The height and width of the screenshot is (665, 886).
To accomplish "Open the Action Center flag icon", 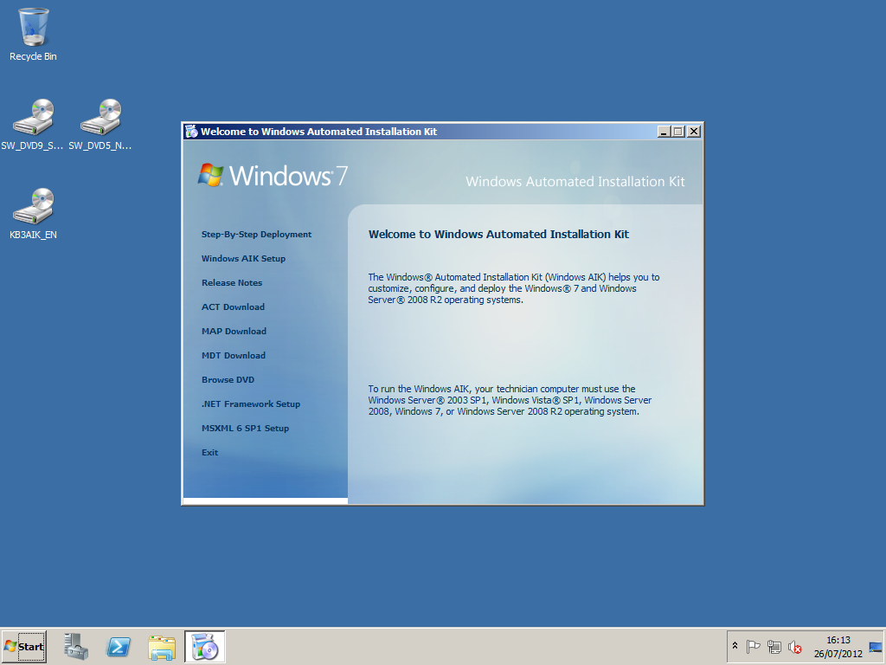I will point(753,646).
